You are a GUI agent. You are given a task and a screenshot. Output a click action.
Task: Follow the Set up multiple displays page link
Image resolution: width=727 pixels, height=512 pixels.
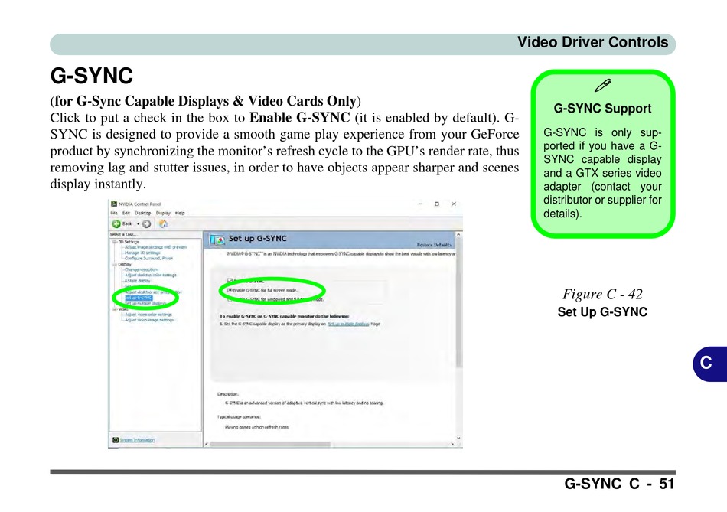348,324
